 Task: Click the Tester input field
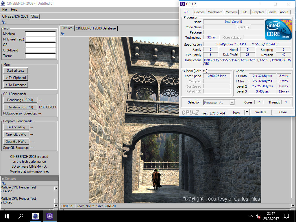point(40,56)
